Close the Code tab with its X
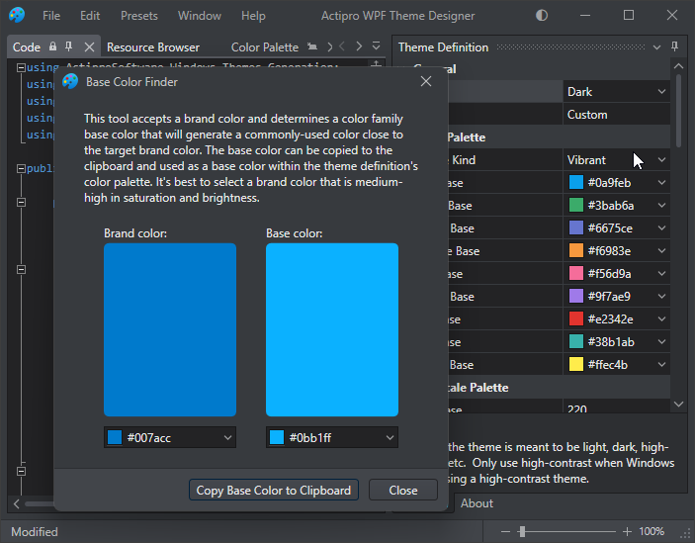The height and width of the screenshot is (543, 695). pyautogui.click(x=89, y=47)
